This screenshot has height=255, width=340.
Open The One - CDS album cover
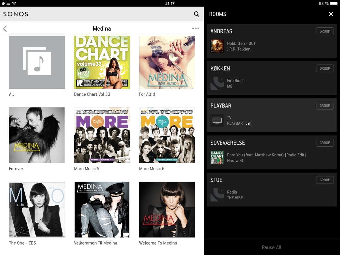(37, 210)
